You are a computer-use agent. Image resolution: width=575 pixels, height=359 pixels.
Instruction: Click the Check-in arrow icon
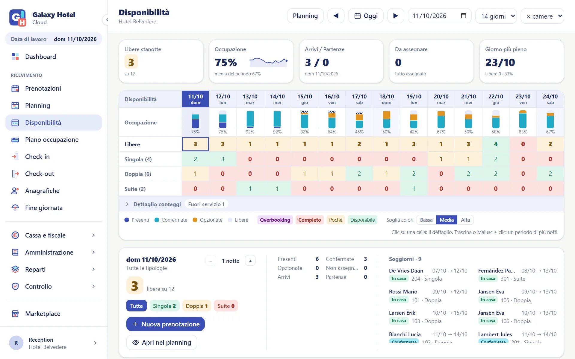pyautogui.click(x=15, y=156)
